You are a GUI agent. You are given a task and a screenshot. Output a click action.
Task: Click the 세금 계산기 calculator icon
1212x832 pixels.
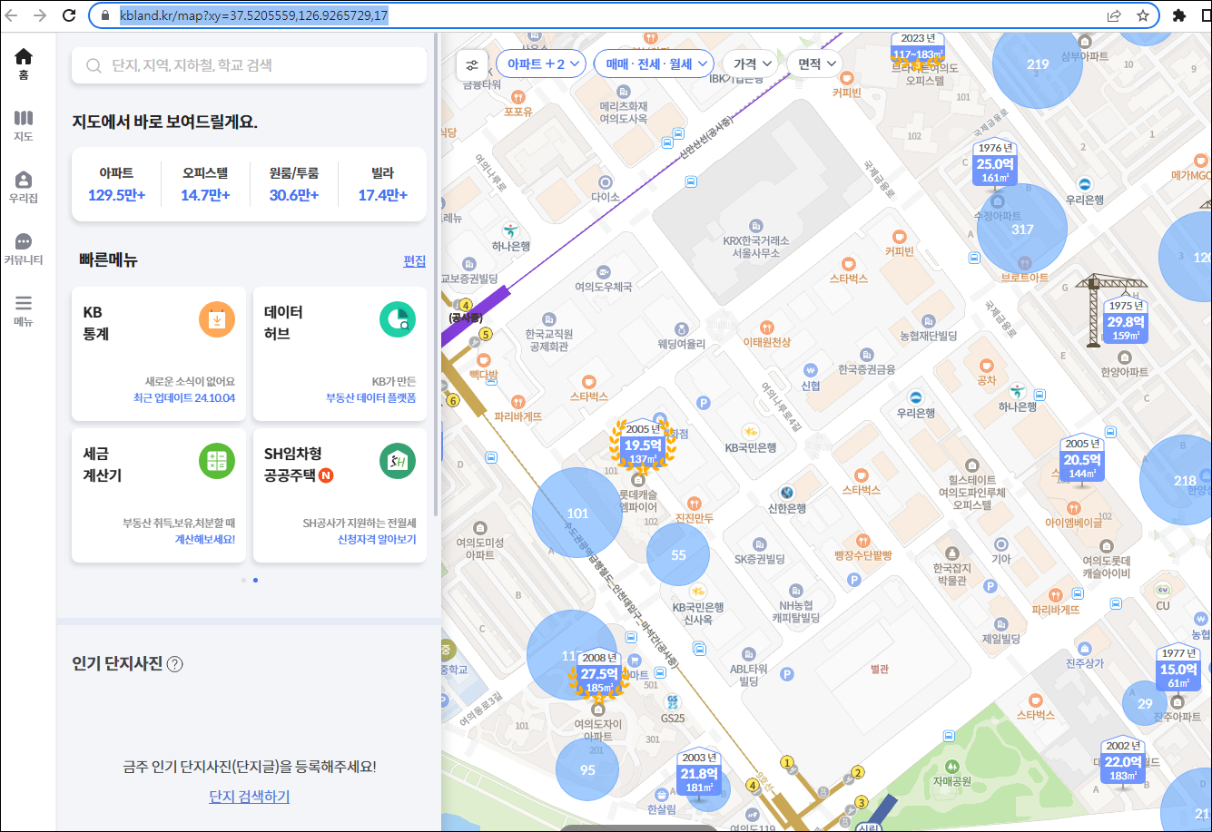[217, 461]
